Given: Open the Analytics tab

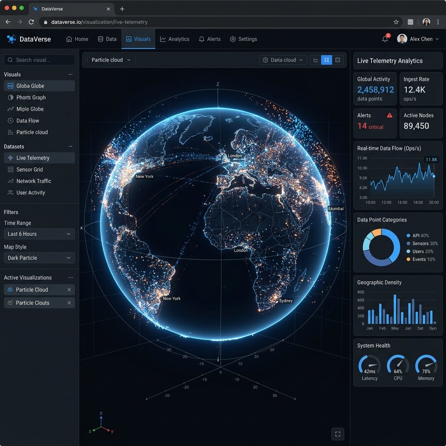Looking at the screenshot, I should (x=175, y=39).
